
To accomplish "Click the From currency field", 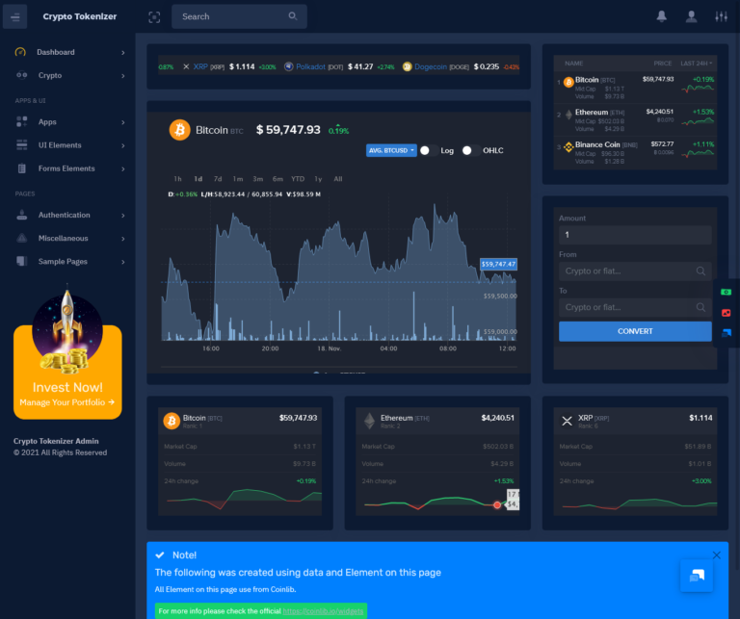I will coord(635,271).
